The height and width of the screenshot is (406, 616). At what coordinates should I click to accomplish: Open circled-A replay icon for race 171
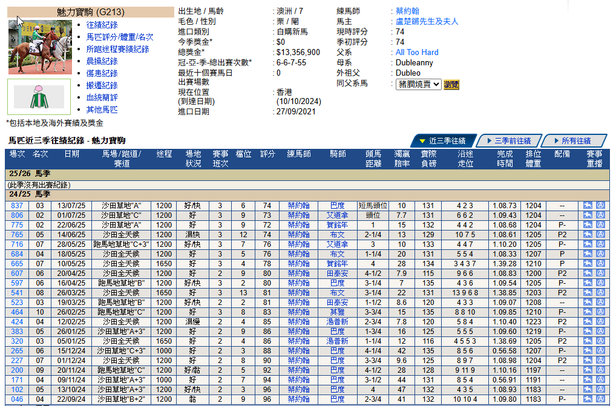pyautogui.click(x=600, y=380)
